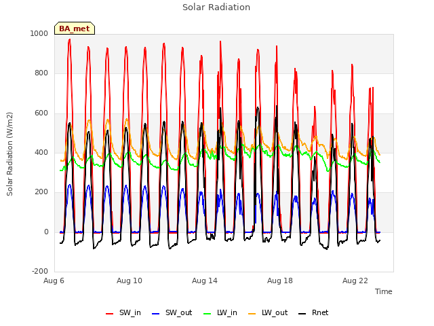Click the 1000 y-axis tick label
This screenshot has width=434, height=326.
[39, 33]
